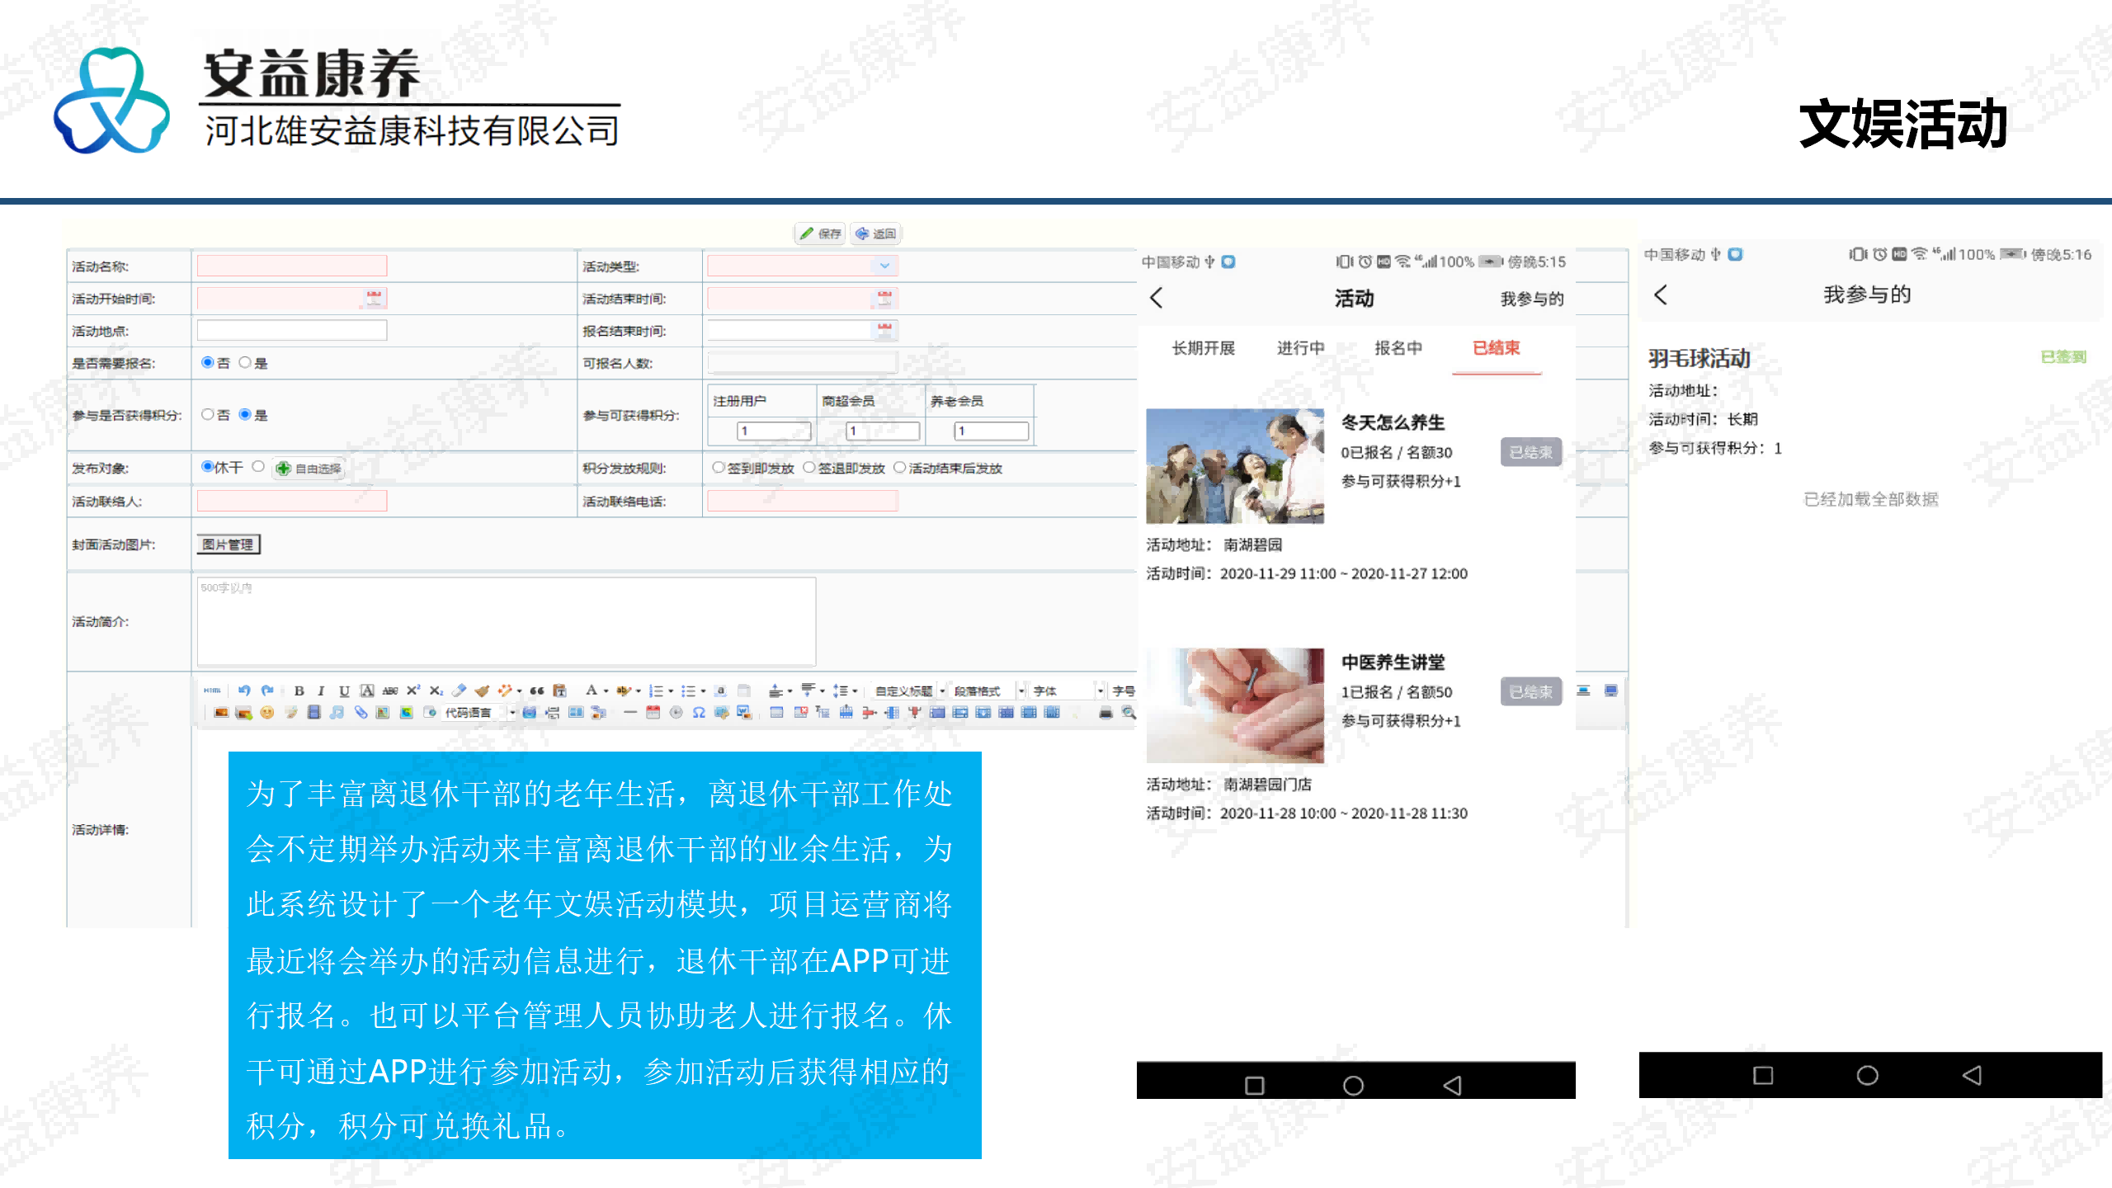Open 冬天怎么养生 activity thumbnail
The height and width of the screenshot is (1188, 2112).
pos(1235,466)
